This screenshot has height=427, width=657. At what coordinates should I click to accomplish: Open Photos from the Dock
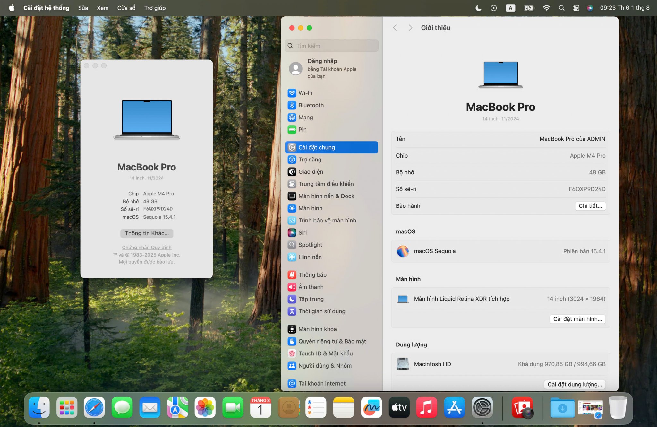click(205, 407)
